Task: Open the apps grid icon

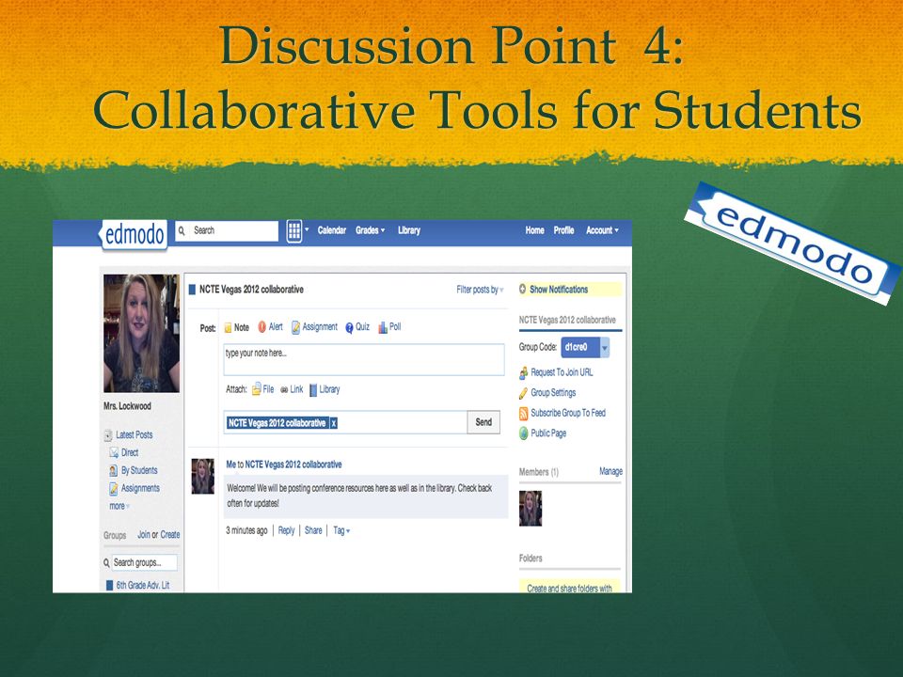Action: [294, 231]
